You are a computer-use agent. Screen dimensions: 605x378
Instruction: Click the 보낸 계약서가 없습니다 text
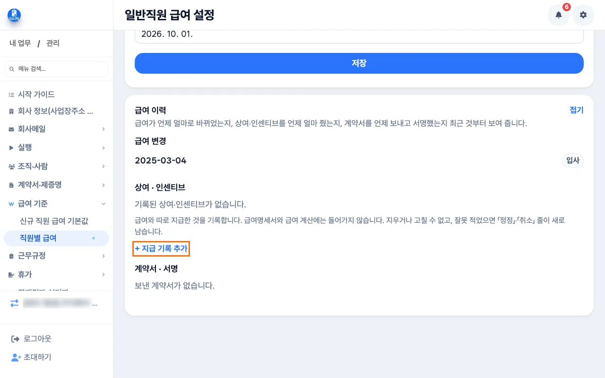click(175, 286)
